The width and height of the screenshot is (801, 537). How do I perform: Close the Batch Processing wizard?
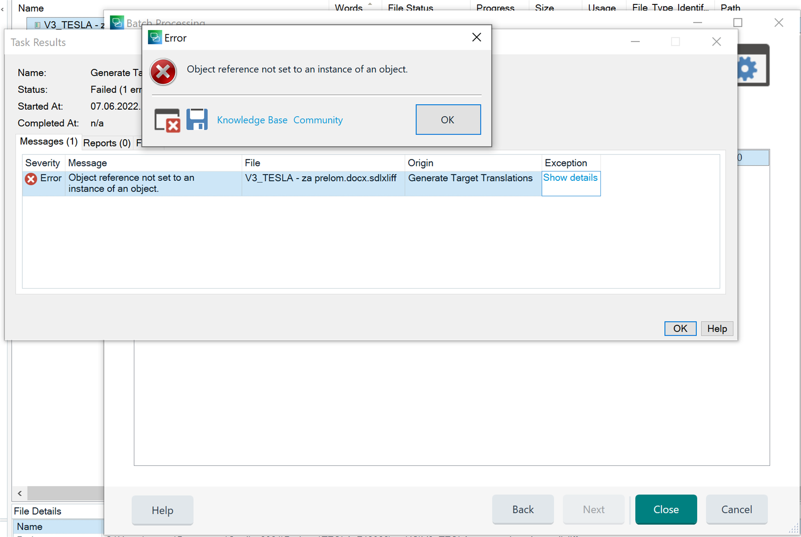coord(666,509)
